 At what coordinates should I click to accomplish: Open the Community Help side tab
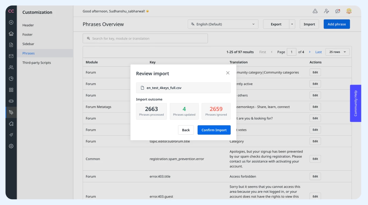(356, 103)
